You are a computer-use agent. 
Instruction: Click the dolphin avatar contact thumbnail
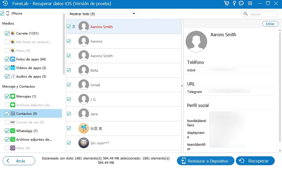point(84,129)
